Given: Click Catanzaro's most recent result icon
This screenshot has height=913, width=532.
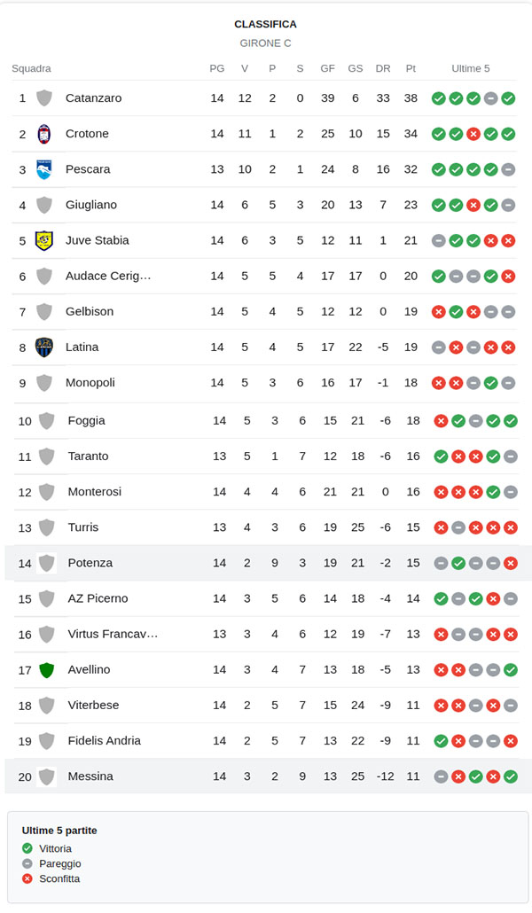Looking at the screenshot, I should click(x=508, y=98).
